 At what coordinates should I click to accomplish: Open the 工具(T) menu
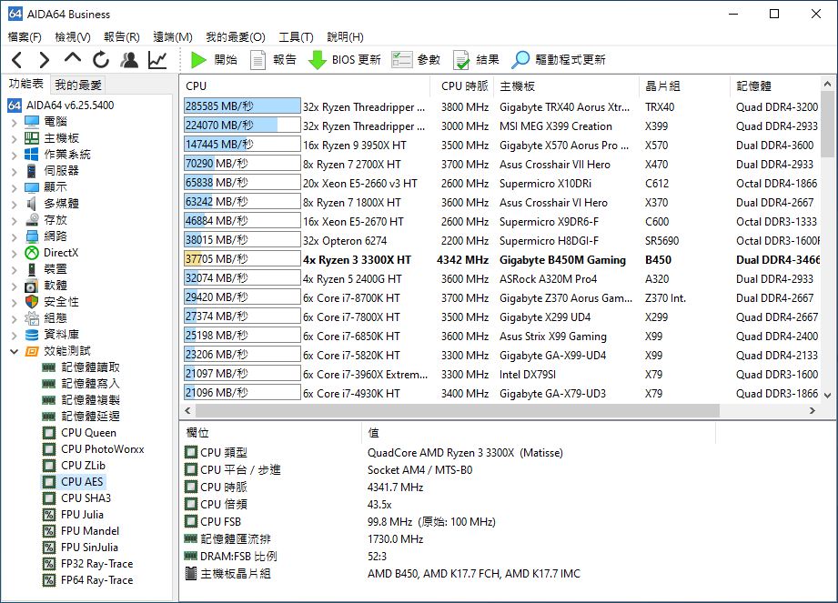click(296, 37)
